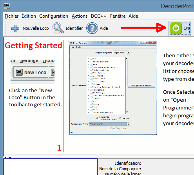Open the Aide menu in menu bar
Screen dimensions: 194x175
[133, 16]
